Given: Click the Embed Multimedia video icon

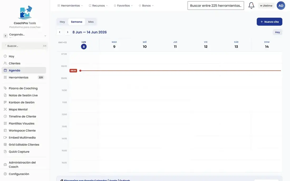Looking at the screenshot, I should point(5,137).
